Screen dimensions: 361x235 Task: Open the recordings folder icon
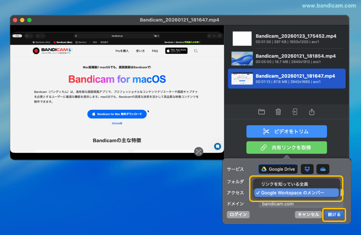(261, 112)
